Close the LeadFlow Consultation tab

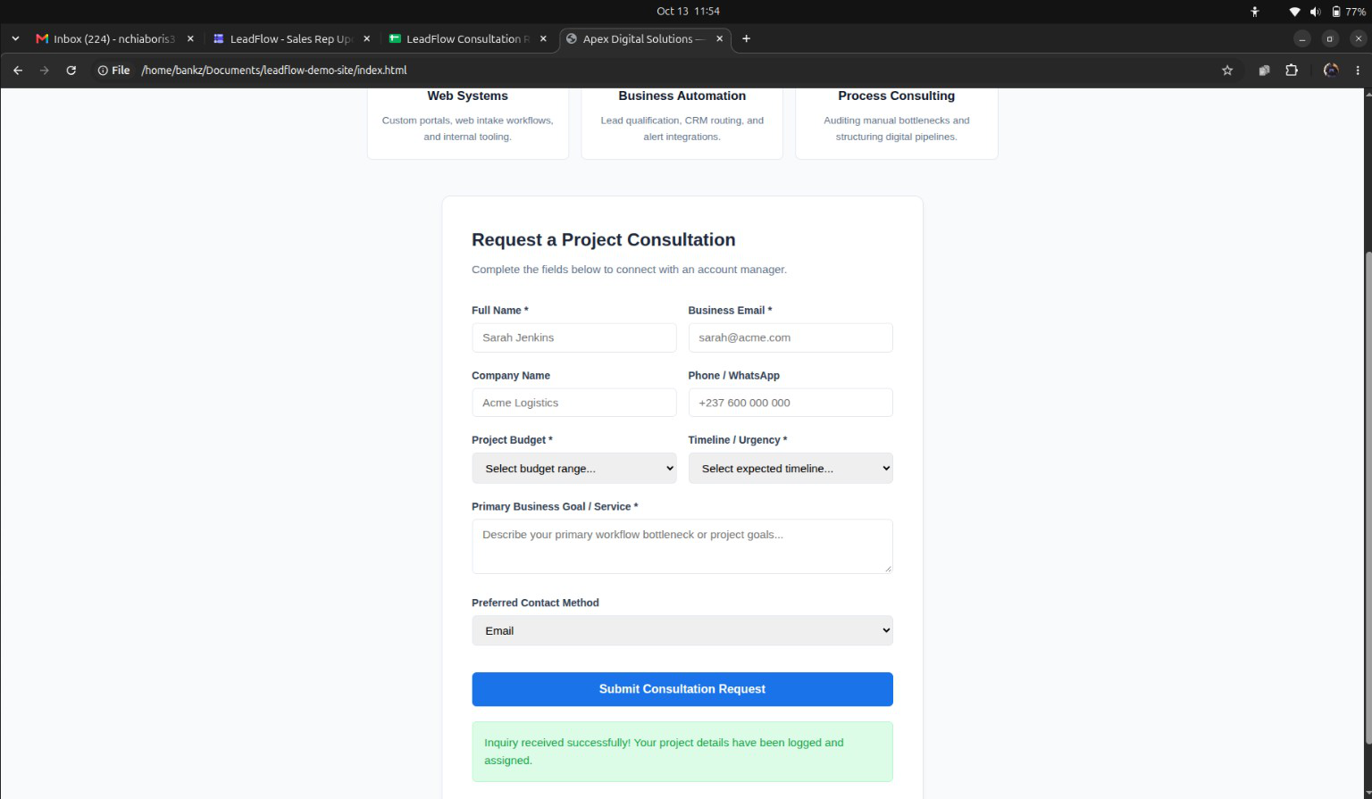(543, 38)
